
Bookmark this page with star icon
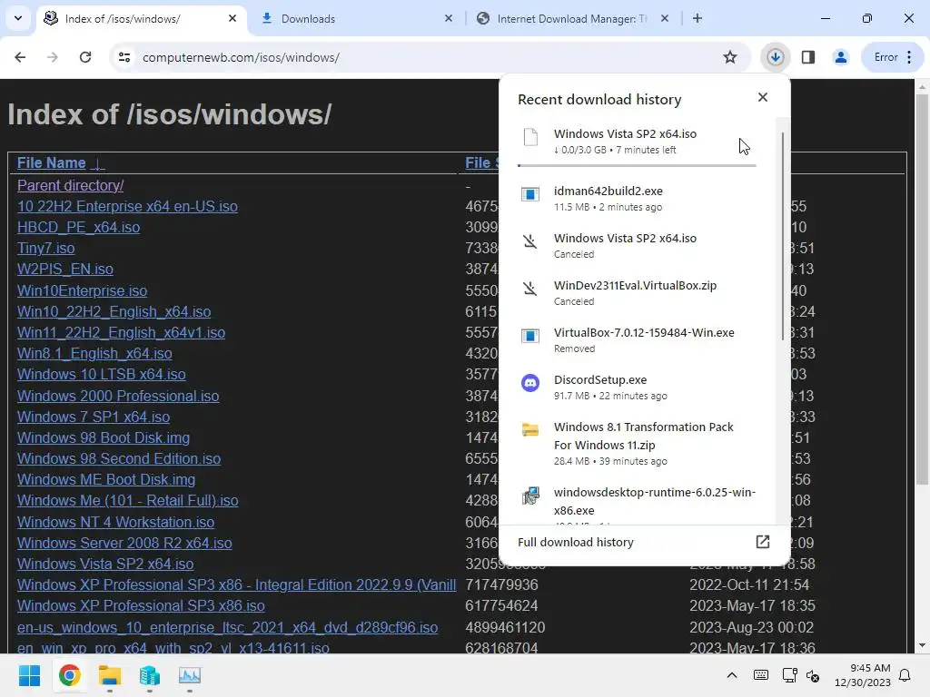[730, 57]
